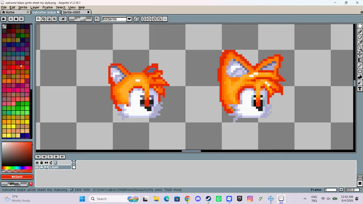
Task: Select the Move tool
Action: pos(360,54)
